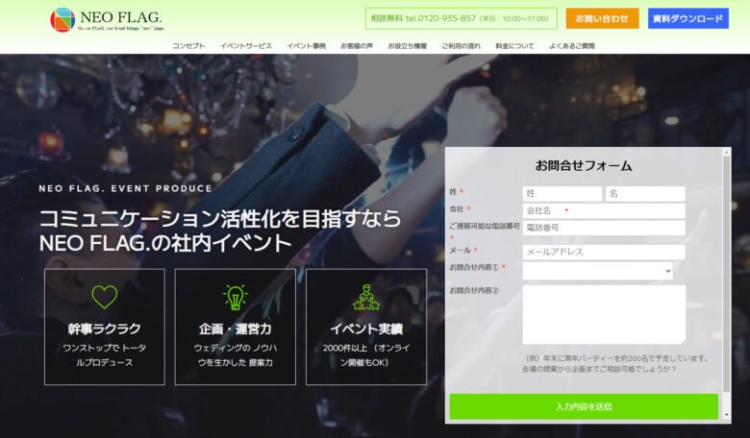Click the form scrollbar up arrow
Viewport: 750px width, 438px height.
727,152
